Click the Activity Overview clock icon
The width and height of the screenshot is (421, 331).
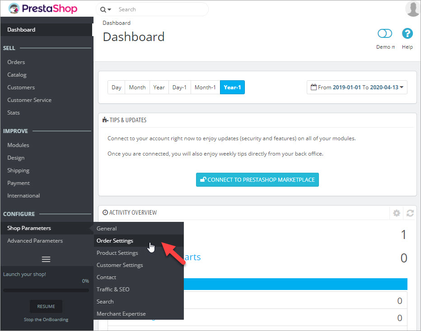point(105,212)
